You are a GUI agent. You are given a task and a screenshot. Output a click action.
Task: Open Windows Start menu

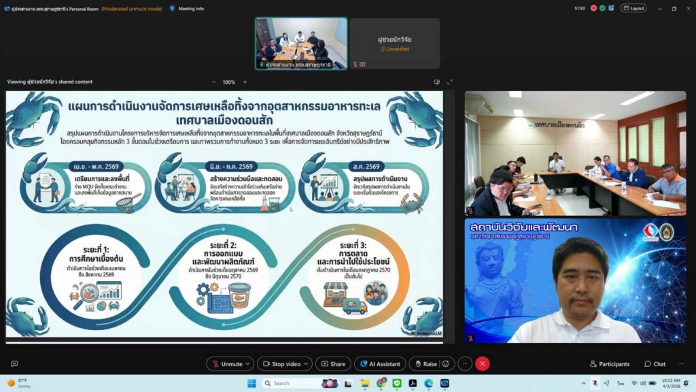click(251, 383)
